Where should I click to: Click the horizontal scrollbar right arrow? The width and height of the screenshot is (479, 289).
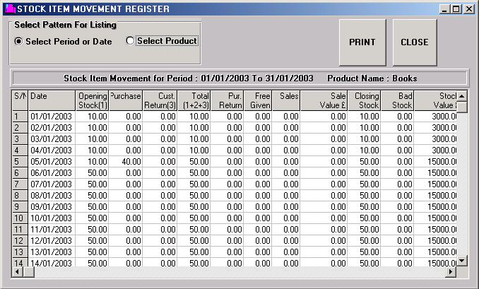[x=450, y=272]
